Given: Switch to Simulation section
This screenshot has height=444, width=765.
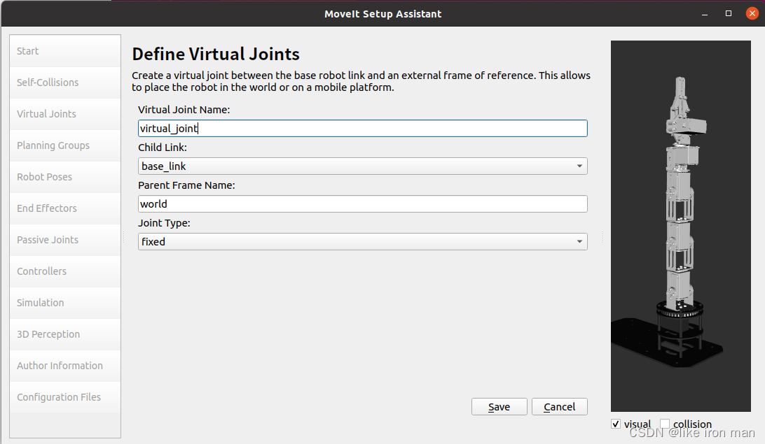Looking at the screenshot, I should pyautogui.click(x=65, y=303).
